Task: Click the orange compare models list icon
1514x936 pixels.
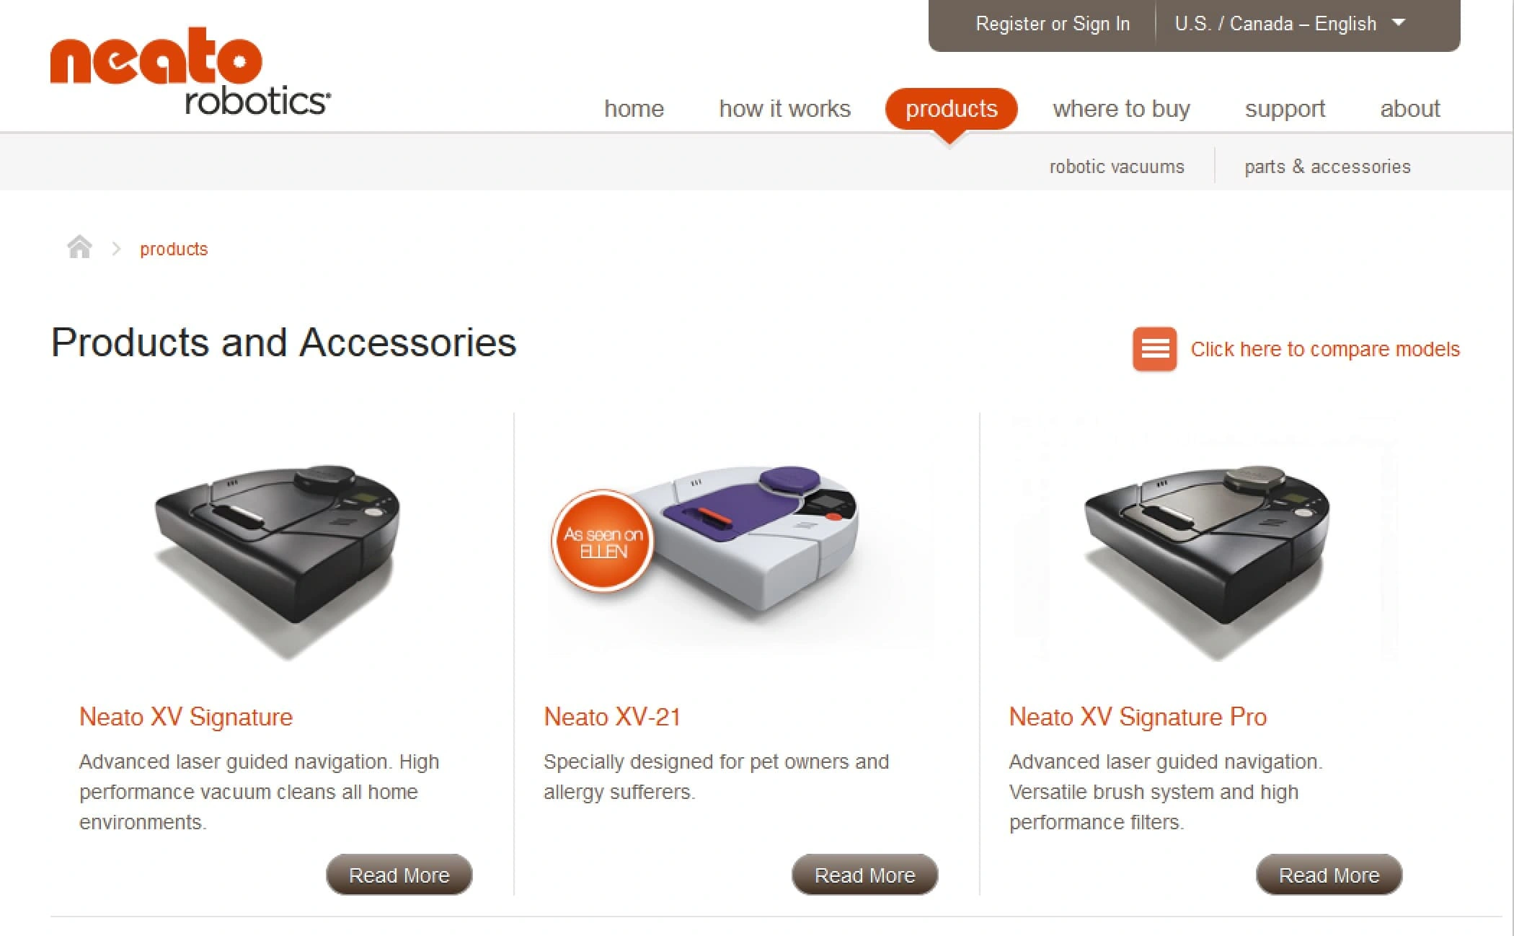Action: click(x=1154, y=349)
